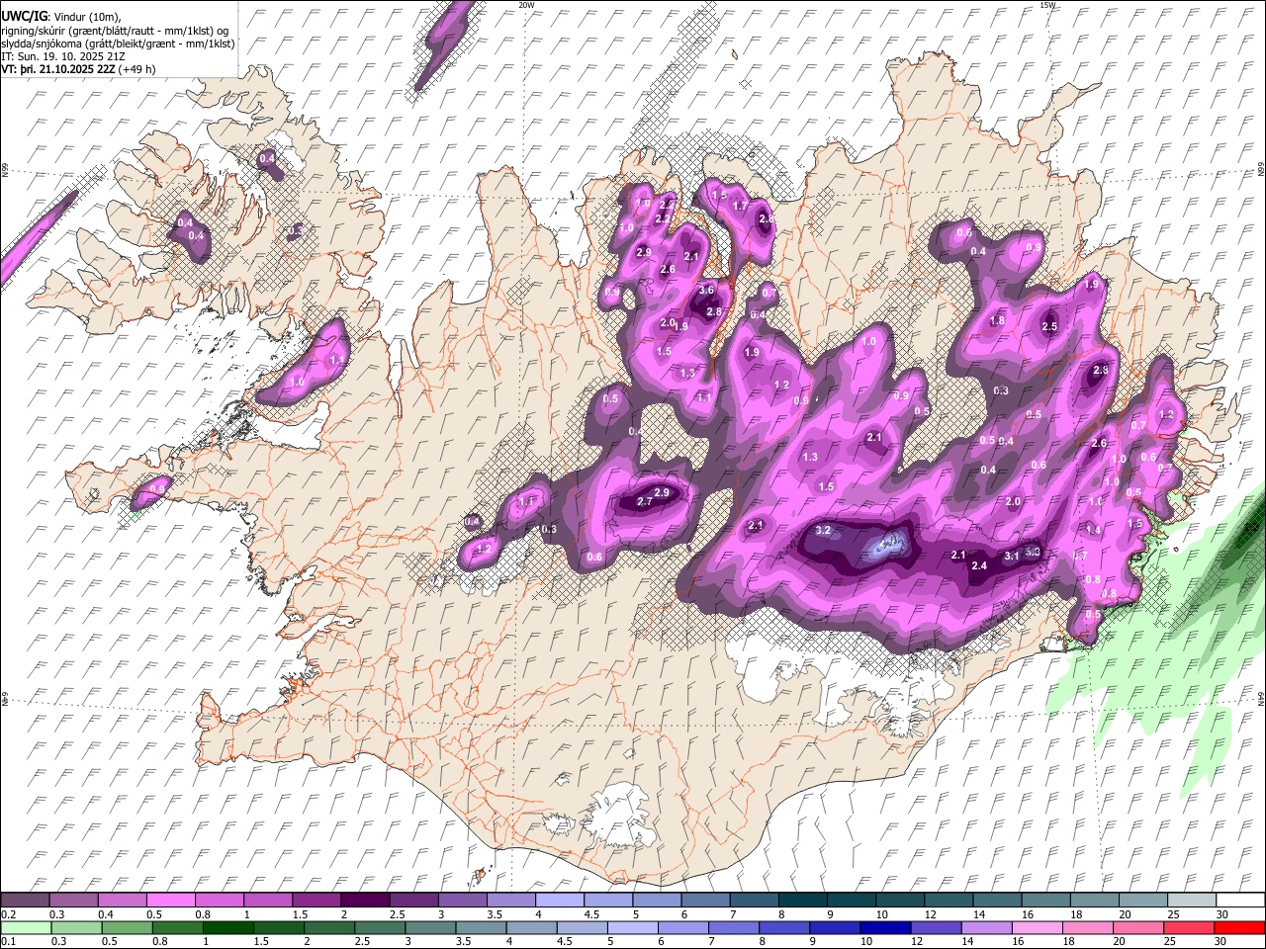
Task: Click the '3.1' precipitation value on the map
Action: (1012, 557)
